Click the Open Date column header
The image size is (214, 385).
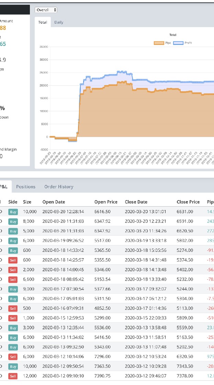54,202
